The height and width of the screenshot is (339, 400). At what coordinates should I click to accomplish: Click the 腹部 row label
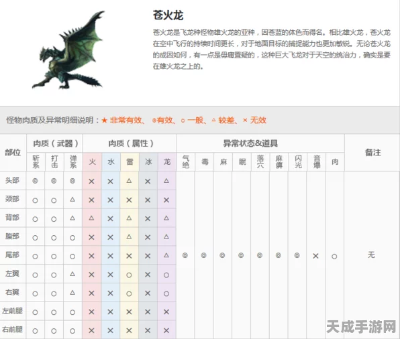pyautogui.click(x=12, y=236)
